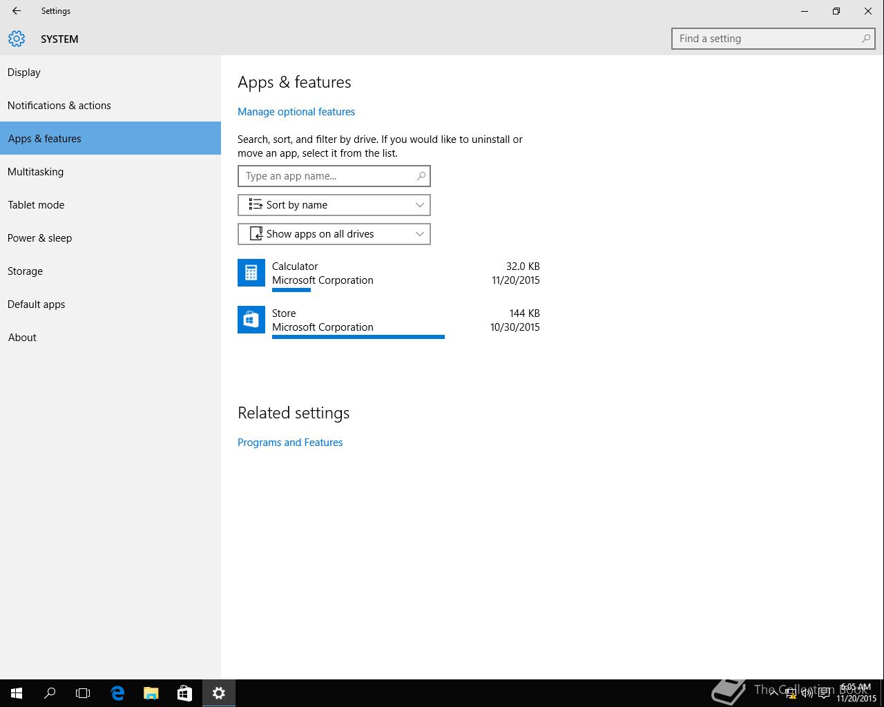Click the magnifier in Find a setting

pyautogui.click(x=865, y=39)
